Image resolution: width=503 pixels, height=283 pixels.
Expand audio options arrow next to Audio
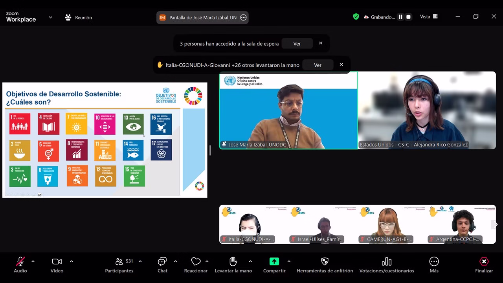[33, 261]
